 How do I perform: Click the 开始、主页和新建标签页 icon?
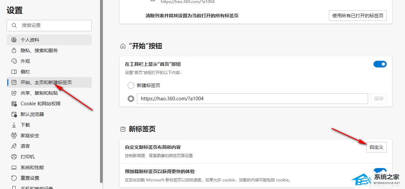coord(14,82)
